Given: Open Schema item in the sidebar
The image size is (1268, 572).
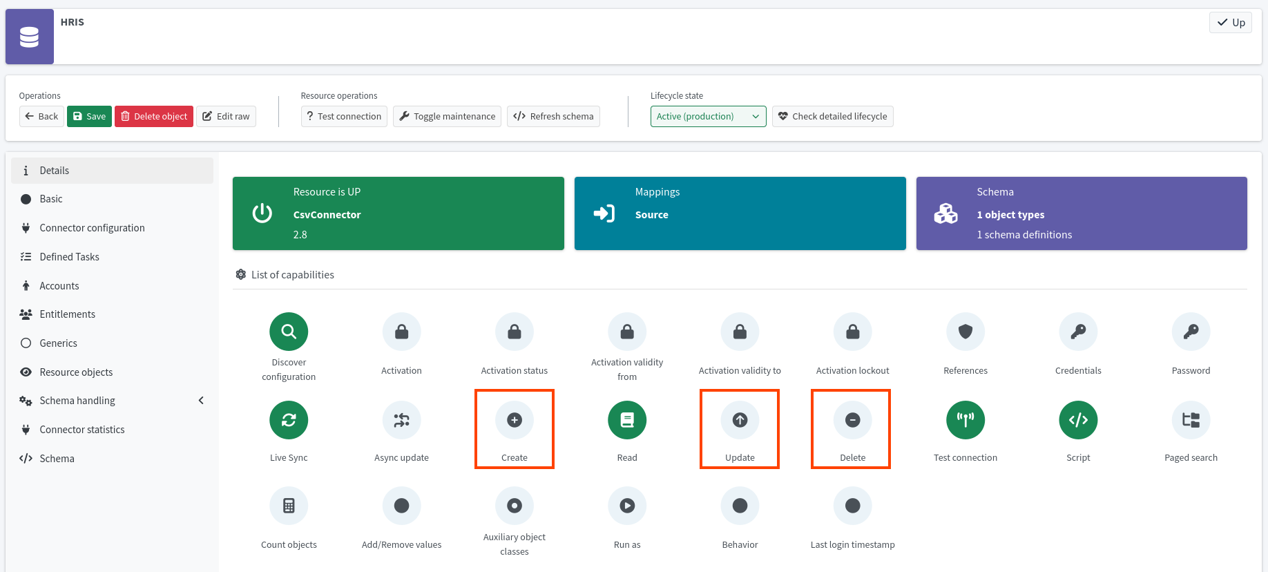Looking at the screenshot, I should (x=112, y=459).
